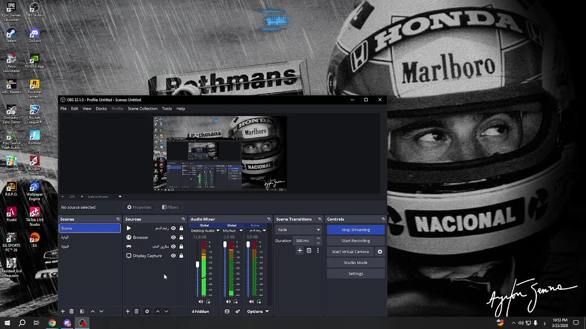
Task: Click Start Virtual Camera button
Action: [x=350, y=252]
